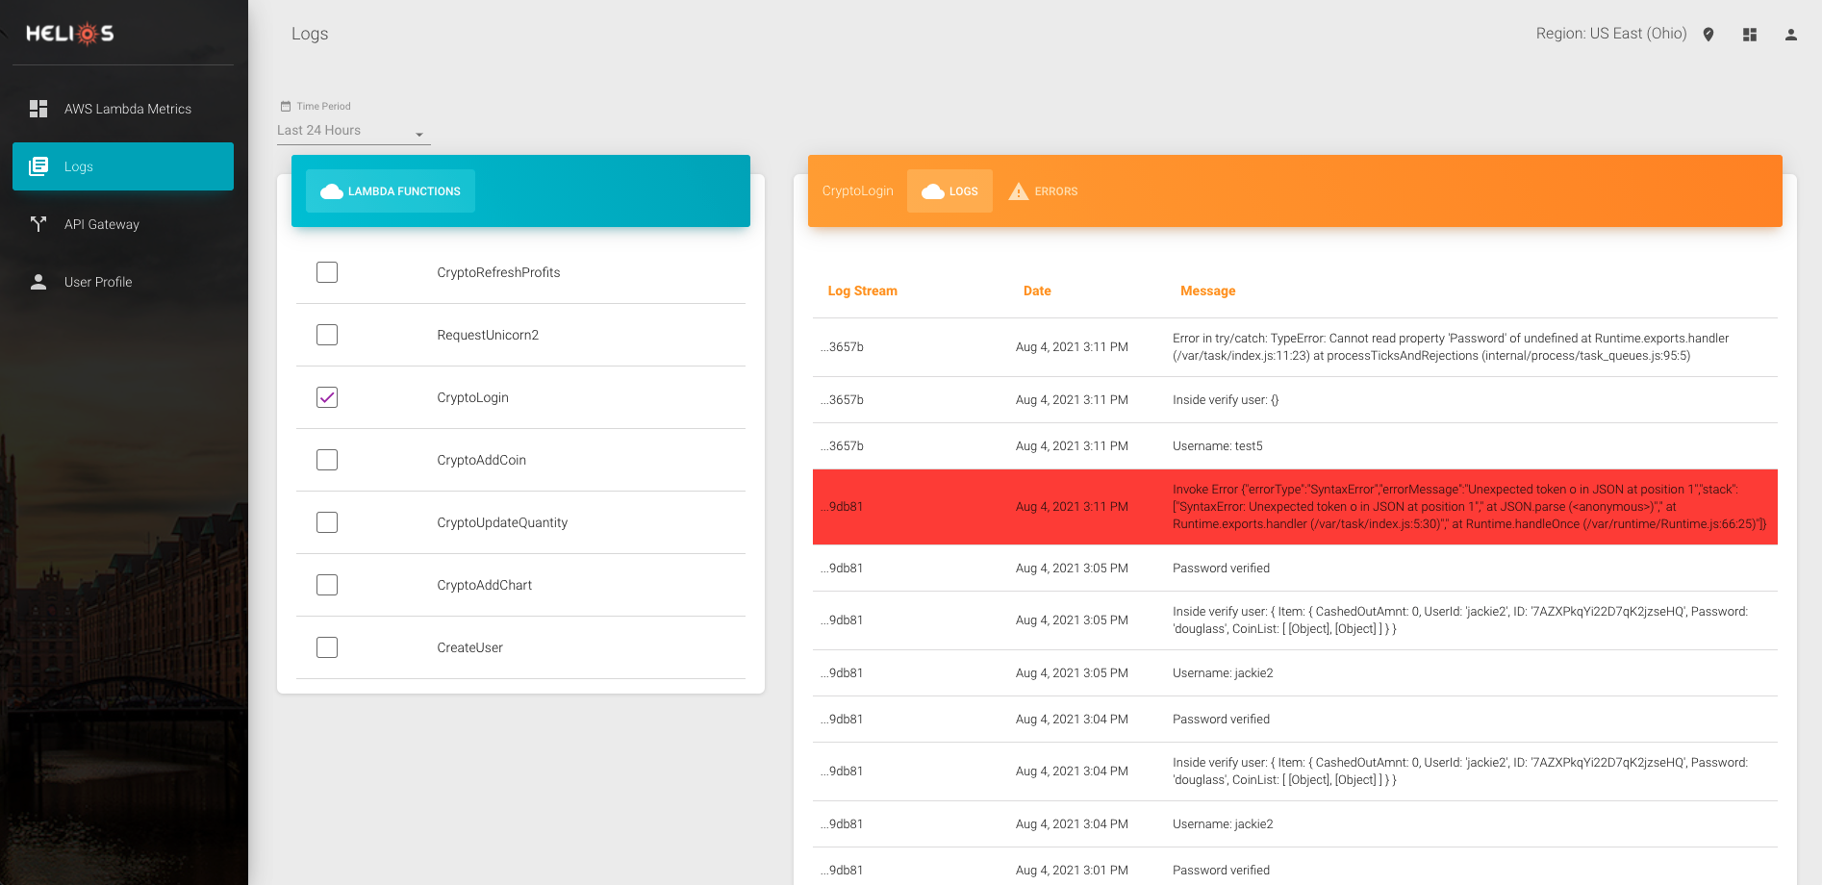This screenshot has height=885, width=1822.
Task: Open AWS Lambda Metrics menu item
Action: [123, 109]
